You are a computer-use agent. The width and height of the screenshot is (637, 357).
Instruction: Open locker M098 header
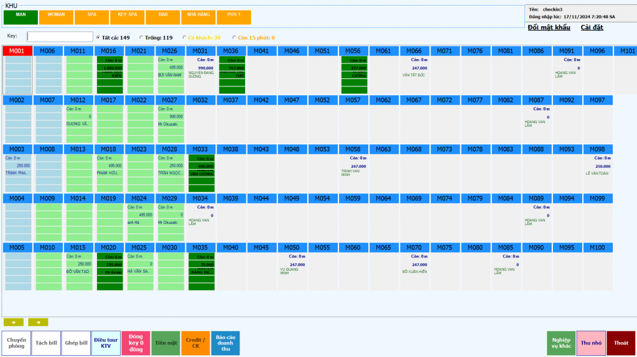pos(597,149)
